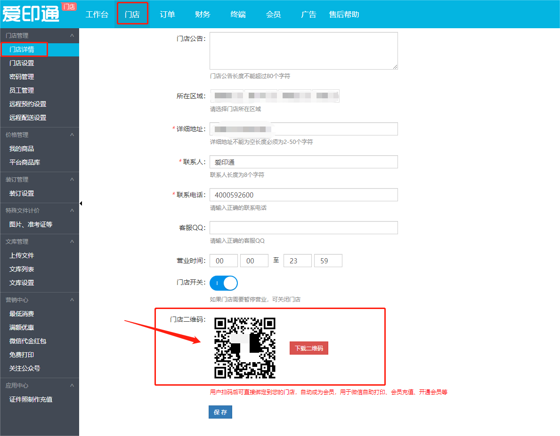
Task: Collapse sidebar with the black arrow handle
Action: tap(81, 203)
